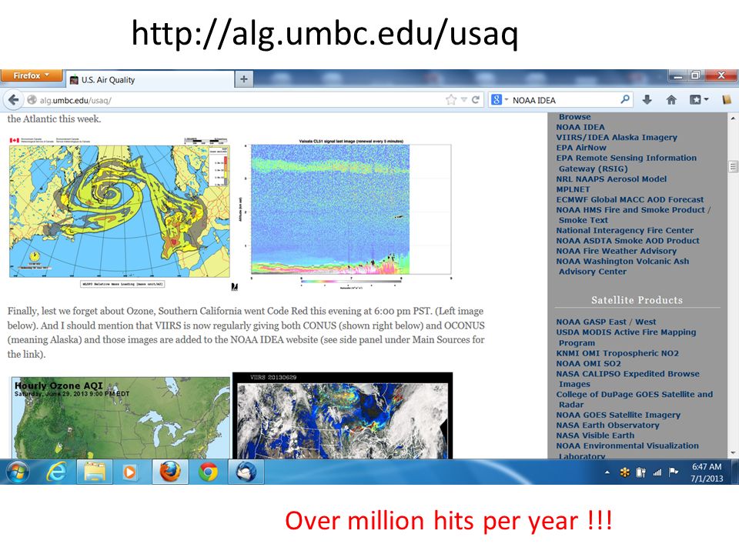This screenshot has width=739, height=554.
Task: Click the vertical scrollbar thumb
Action: click(733, 167)
